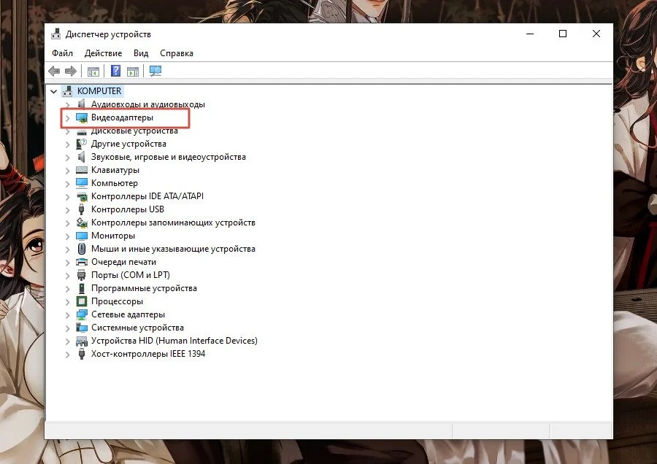
Task: Scan for hardware changes monitor icon
Action: coord(155,71)
